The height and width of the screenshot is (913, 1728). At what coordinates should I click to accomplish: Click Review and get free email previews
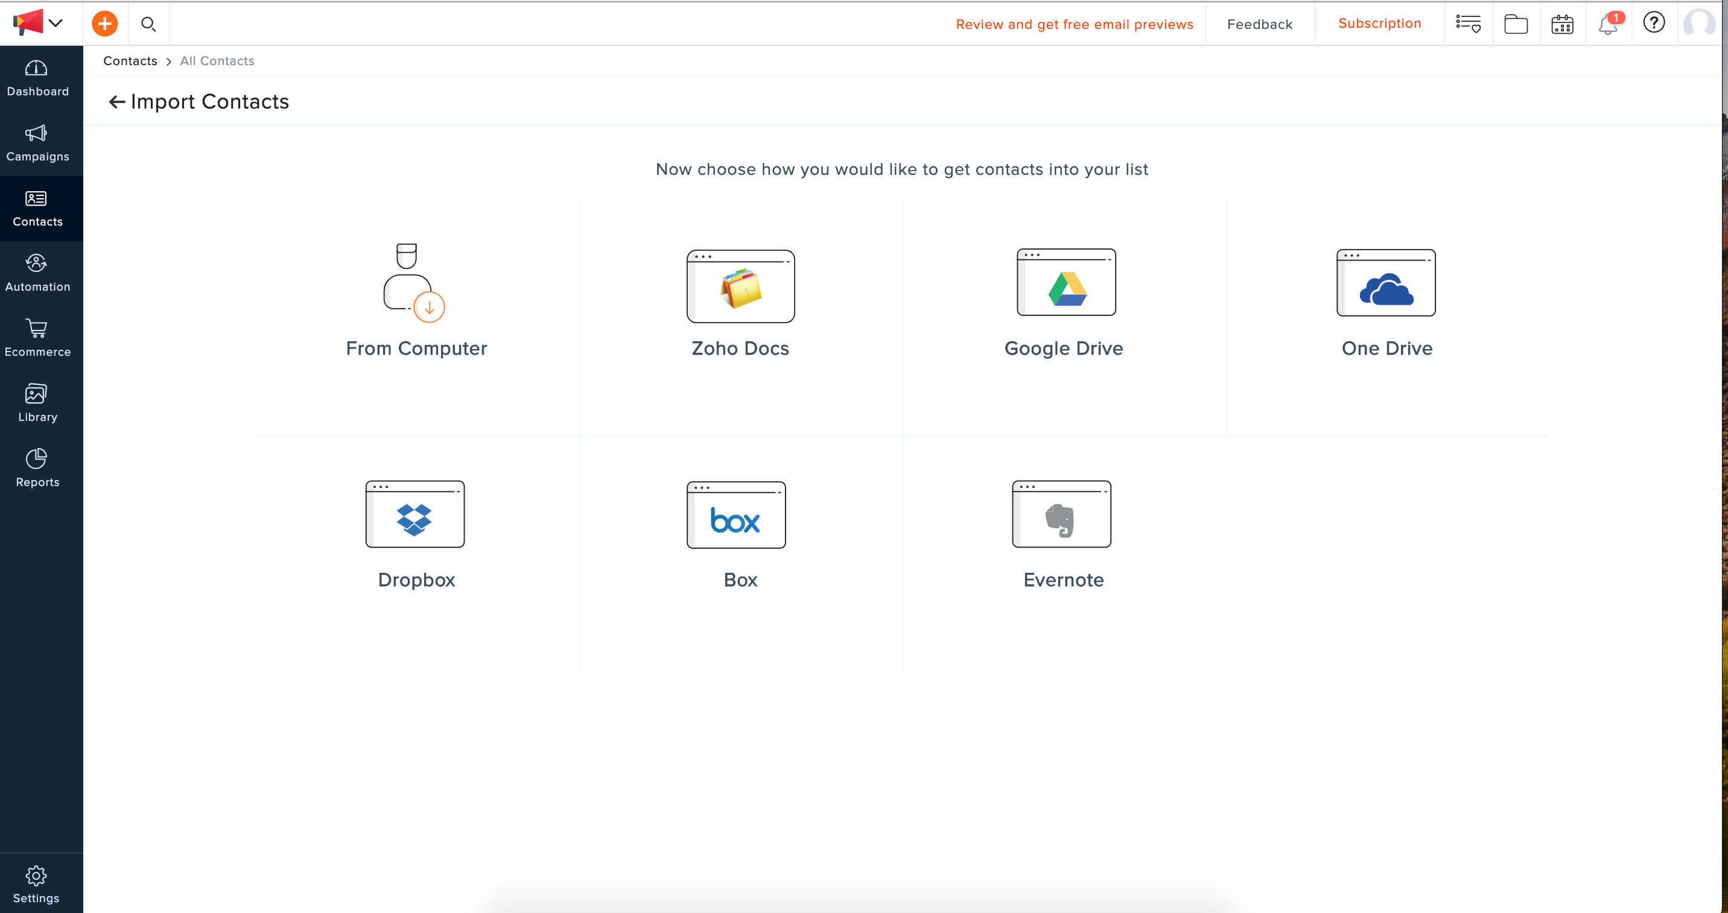point(1074,25)
